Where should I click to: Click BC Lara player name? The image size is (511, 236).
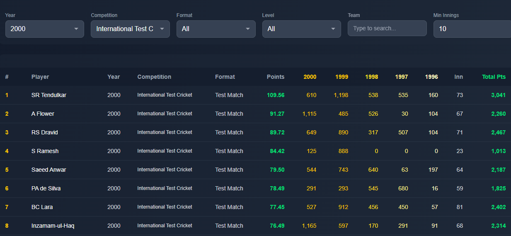[42, 207]
